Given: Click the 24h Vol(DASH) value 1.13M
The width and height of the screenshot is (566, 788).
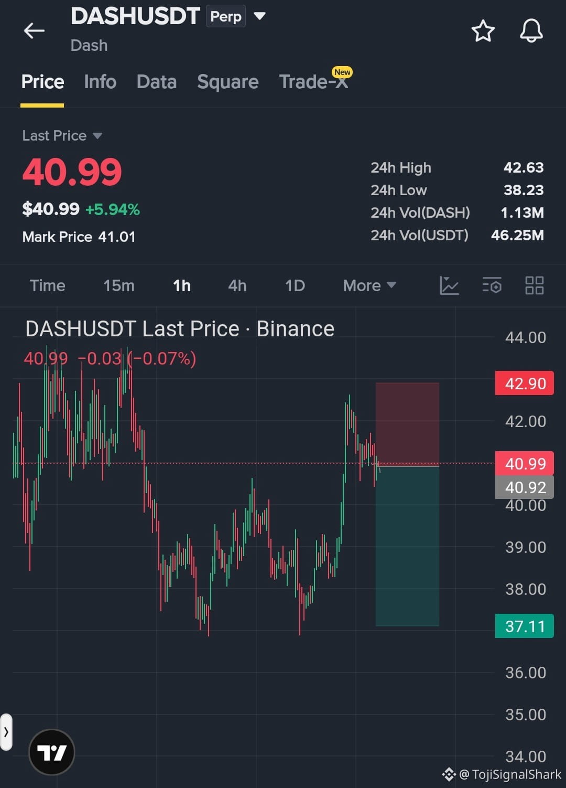Looking at the screenshot, I should coord(522,212).
